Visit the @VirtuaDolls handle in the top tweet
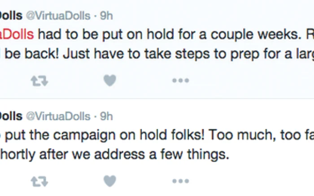 (58, 16)
